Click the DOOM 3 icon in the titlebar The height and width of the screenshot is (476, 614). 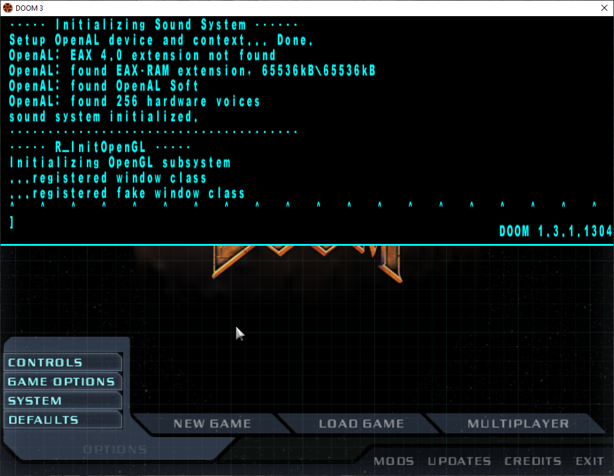8,7
